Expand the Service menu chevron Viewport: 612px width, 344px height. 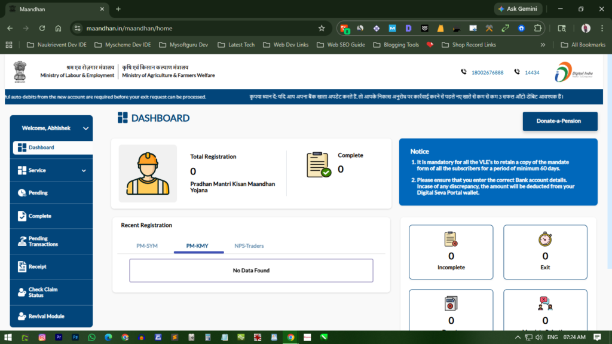coord(84,171)
